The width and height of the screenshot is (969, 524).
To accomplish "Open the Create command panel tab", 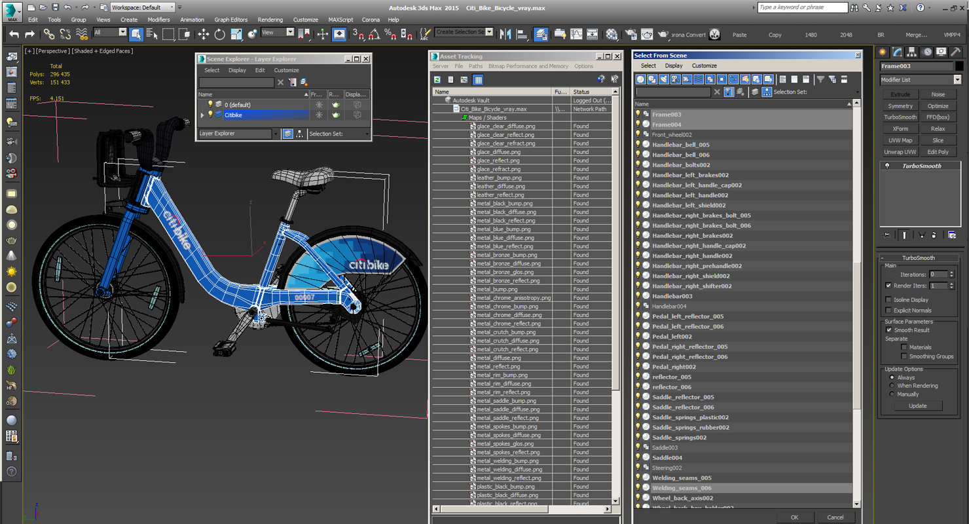I will tap(883, 52).
